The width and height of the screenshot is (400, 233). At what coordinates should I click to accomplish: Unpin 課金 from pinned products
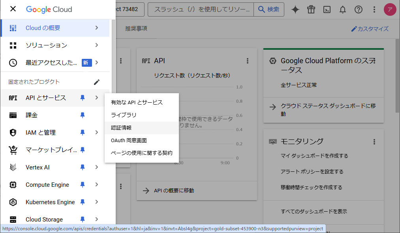click(x=83, y=115)
